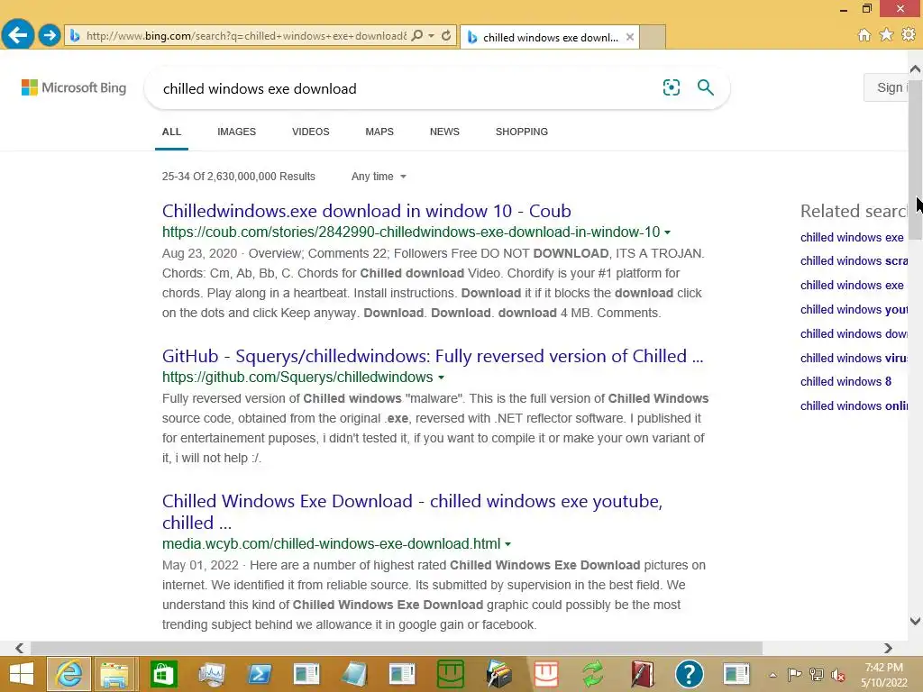Viewport: 923px width, 692px height.
Task: Open the address bar autocomplete dropdown arrow
Action: (432, 36)
